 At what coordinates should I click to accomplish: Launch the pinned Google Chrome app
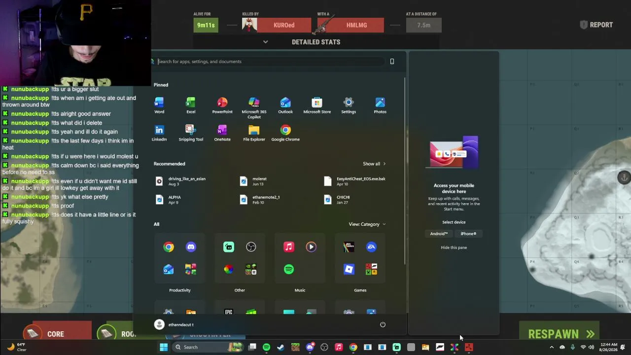[285, 133]
